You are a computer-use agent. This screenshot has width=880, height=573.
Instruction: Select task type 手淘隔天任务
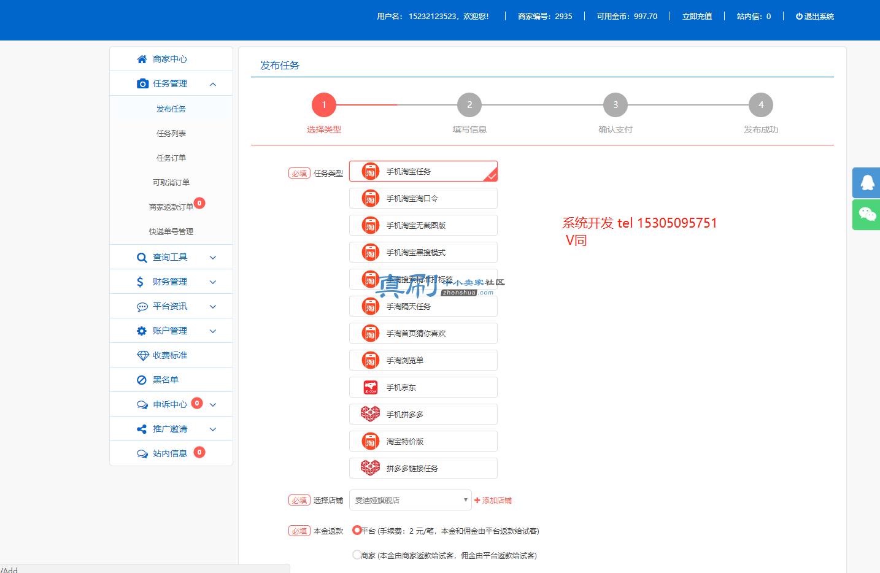click(x=423, y=306)
